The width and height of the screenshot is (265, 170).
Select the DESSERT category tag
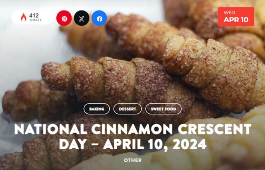tap(128, 109)
